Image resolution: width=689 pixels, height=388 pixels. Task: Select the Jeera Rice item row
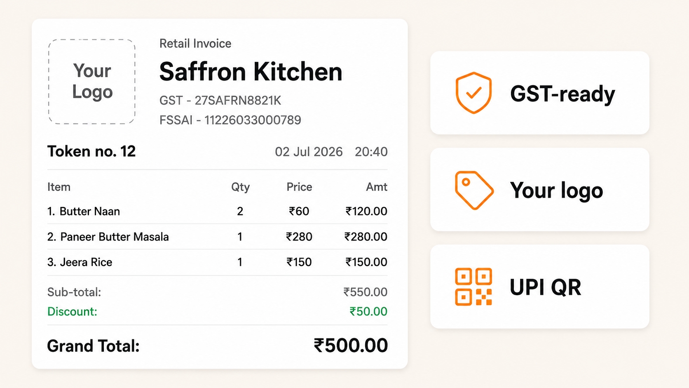pos(217,262)
